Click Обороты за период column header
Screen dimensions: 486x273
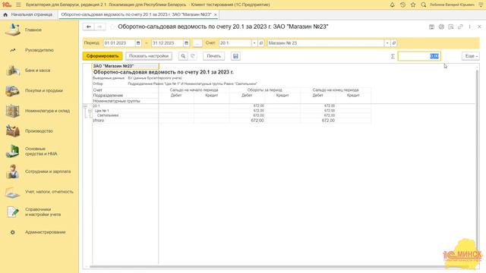[265, 89]
